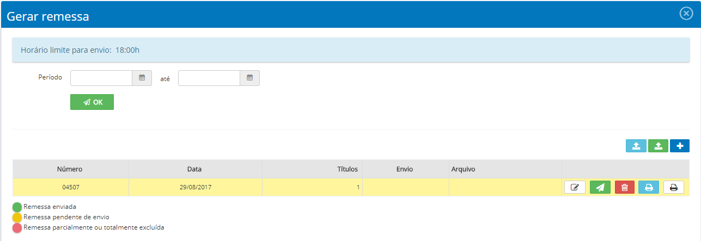Focus the Período start date field
Image resolution: width=701 pixels, height=241 pixels.
coord(101,78)
